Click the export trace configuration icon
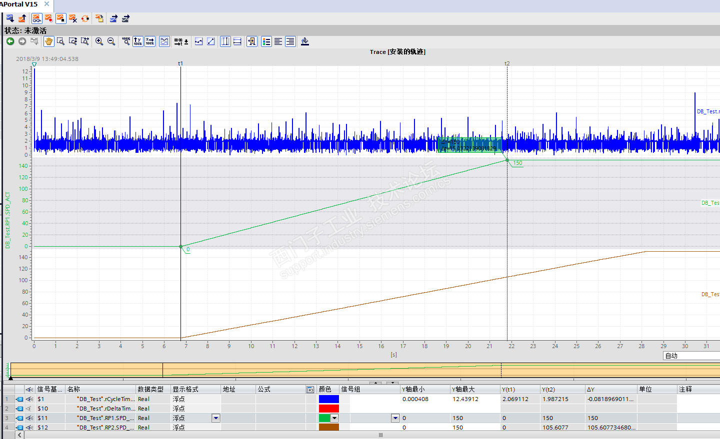 [x=113, y=18]
